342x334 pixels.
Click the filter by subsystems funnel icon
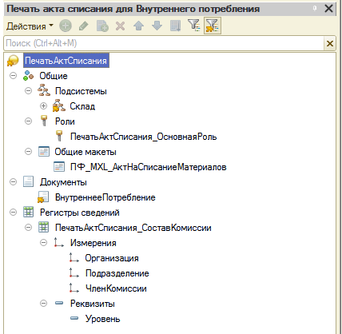[x=194, y=26]
